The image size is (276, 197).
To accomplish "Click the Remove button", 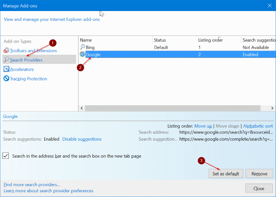I will [259, 174].
